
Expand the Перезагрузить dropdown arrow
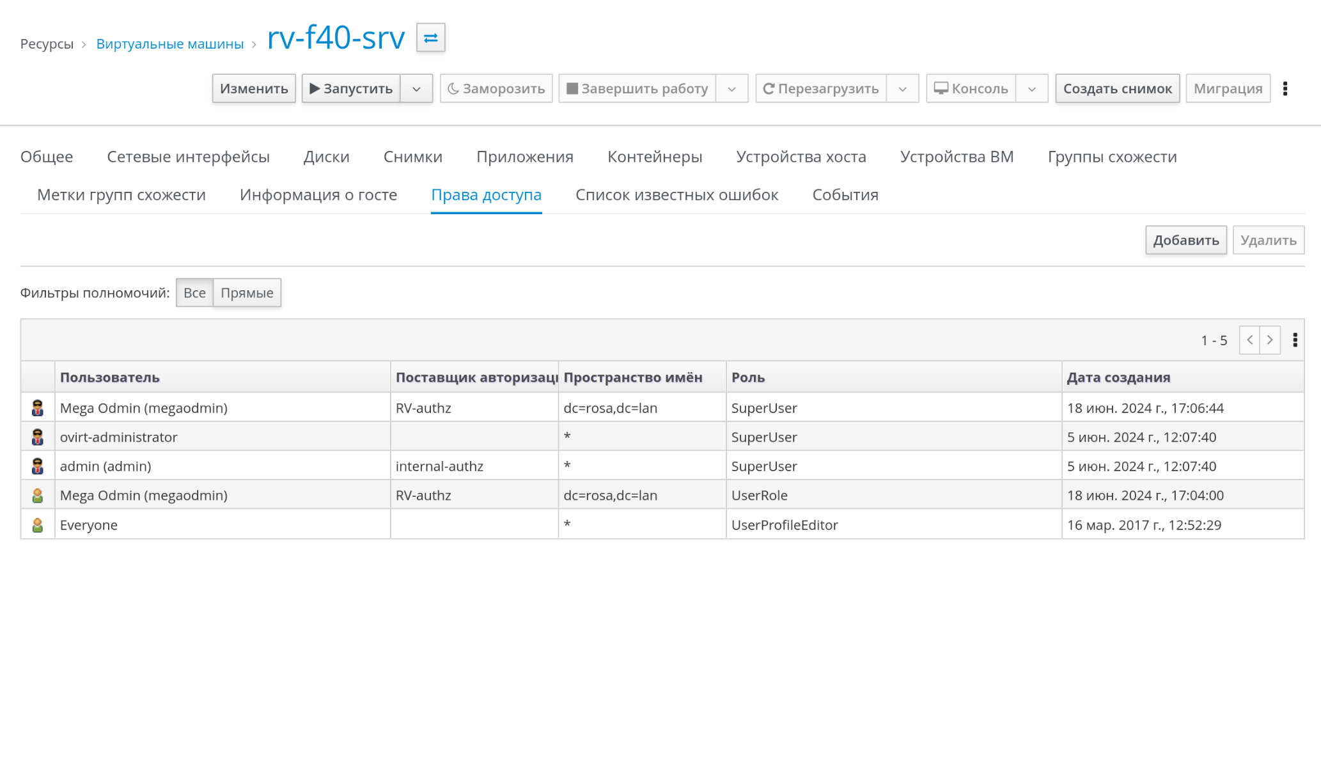click(x=902, y=89)
